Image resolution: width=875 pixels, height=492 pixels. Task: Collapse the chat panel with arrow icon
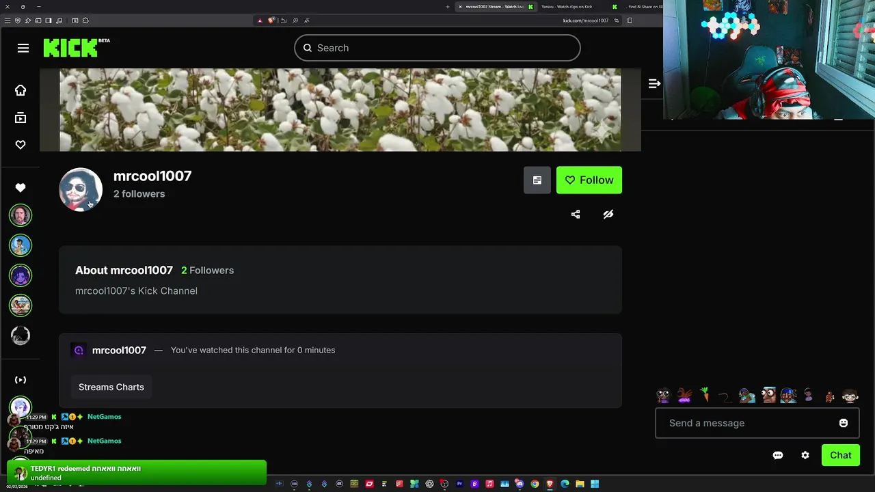click(654, 83)
